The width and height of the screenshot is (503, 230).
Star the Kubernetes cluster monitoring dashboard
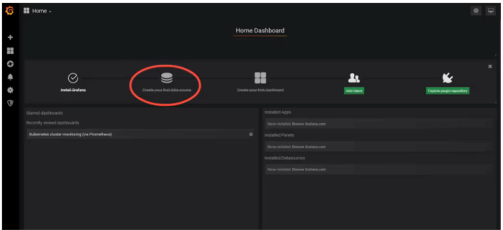coord(251,134)
